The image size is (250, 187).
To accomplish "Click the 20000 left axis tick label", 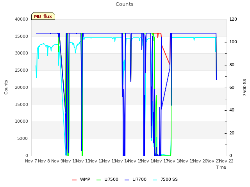I will [21, 87].
